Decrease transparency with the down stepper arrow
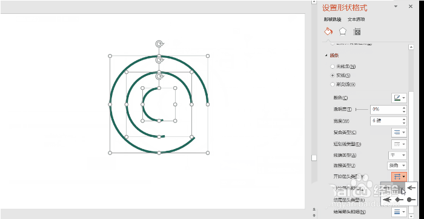Viewport: 424px width, 219px height. 404,112
